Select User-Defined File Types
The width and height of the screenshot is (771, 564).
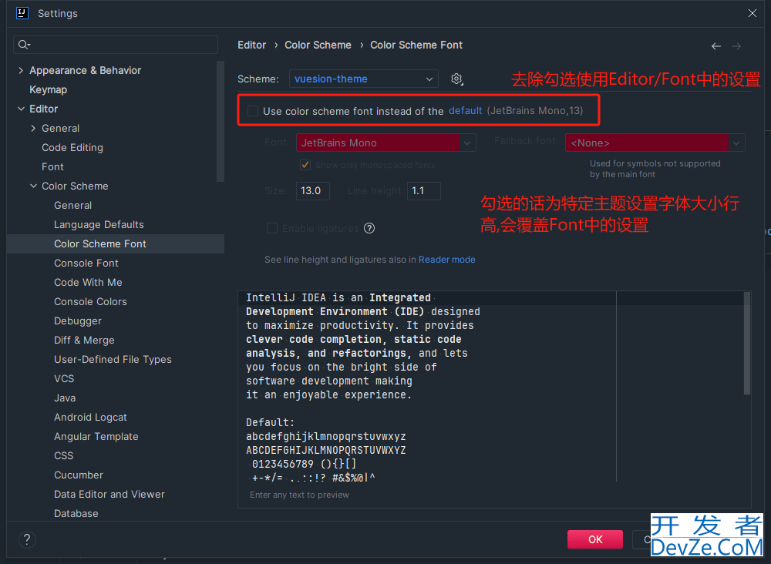point(113,360)
